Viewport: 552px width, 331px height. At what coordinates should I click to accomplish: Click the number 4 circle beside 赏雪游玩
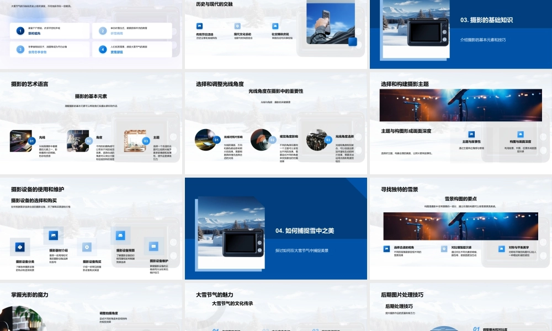[103, 49]
